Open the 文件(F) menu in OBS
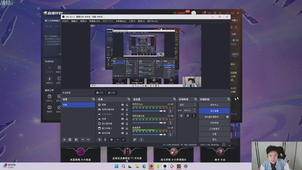This screenshot has width=302, height=170. tap(65, 21)
